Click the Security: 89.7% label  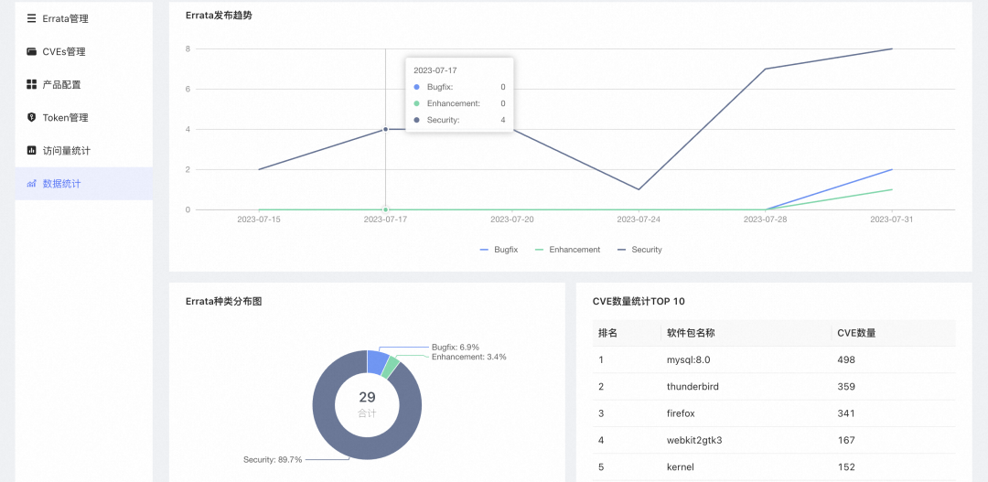tap(273, 459)
